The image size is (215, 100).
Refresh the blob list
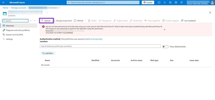(x=78, y=21)
